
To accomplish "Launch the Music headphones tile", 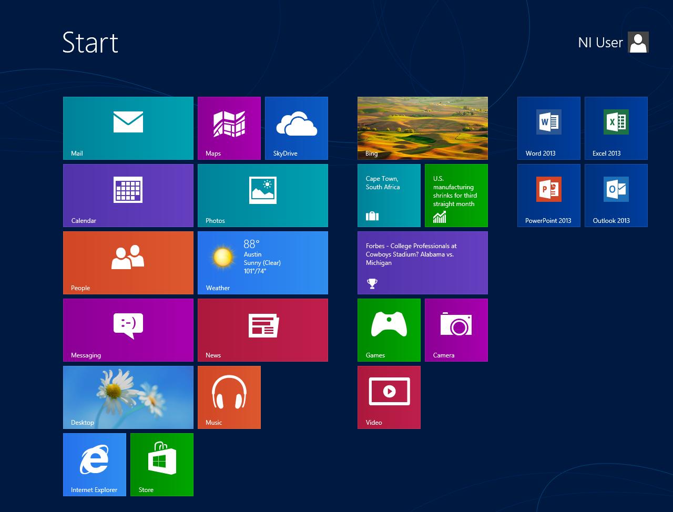I will pyautogui.click(x=229, y=397).
